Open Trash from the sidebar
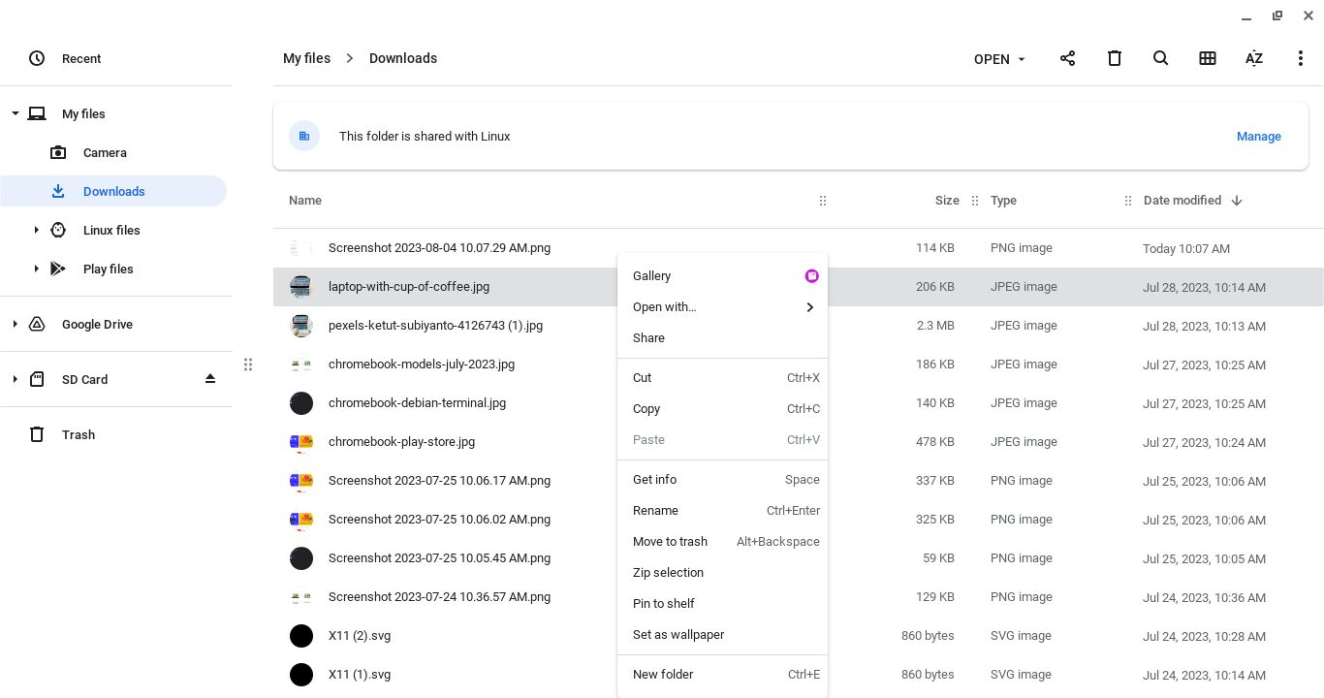This screenshot has height=698, width=1324. (78, 434)
